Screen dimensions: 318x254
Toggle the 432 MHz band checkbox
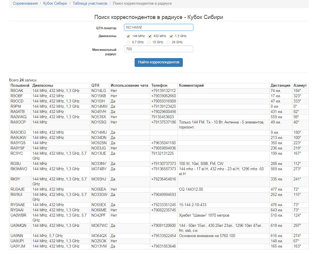click(x=150, y=36)
